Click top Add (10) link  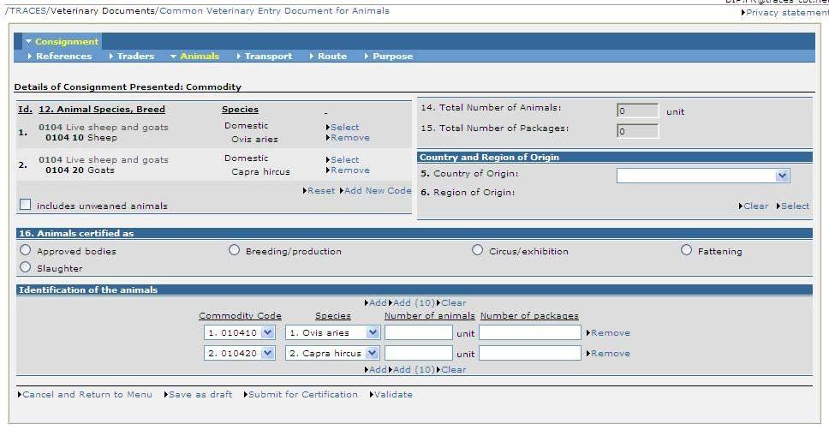point(414,303)
